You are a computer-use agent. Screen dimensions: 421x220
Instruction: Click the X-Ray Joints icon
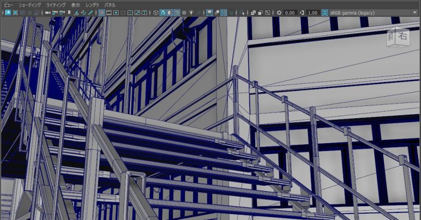267,13
